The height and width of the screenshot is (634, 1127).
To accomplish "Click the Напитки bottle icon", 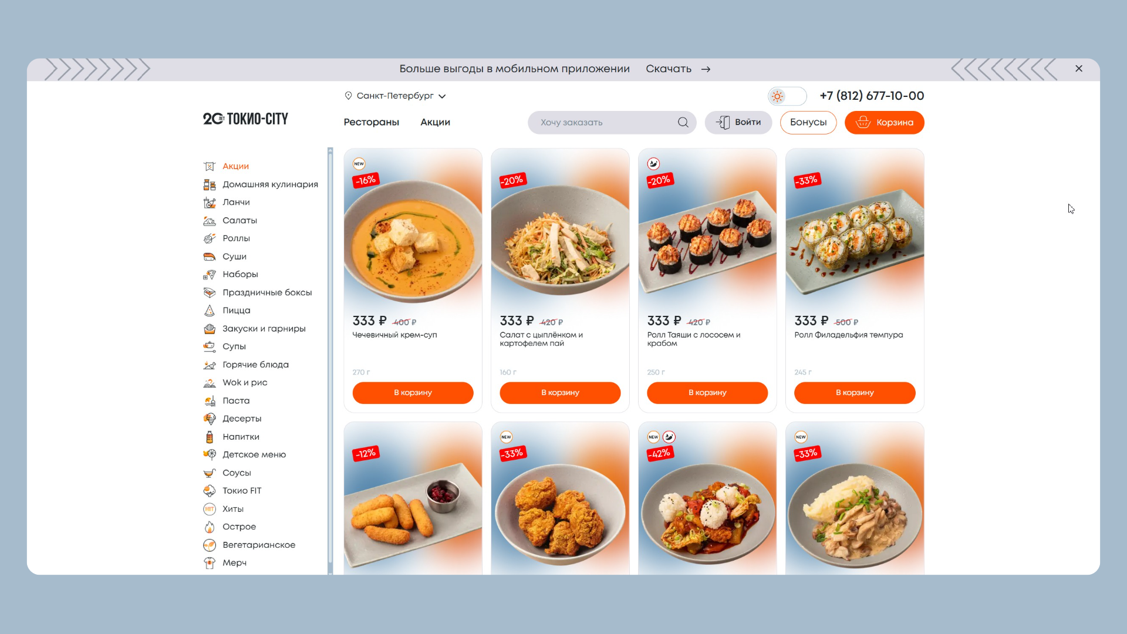I will point(209,437).
